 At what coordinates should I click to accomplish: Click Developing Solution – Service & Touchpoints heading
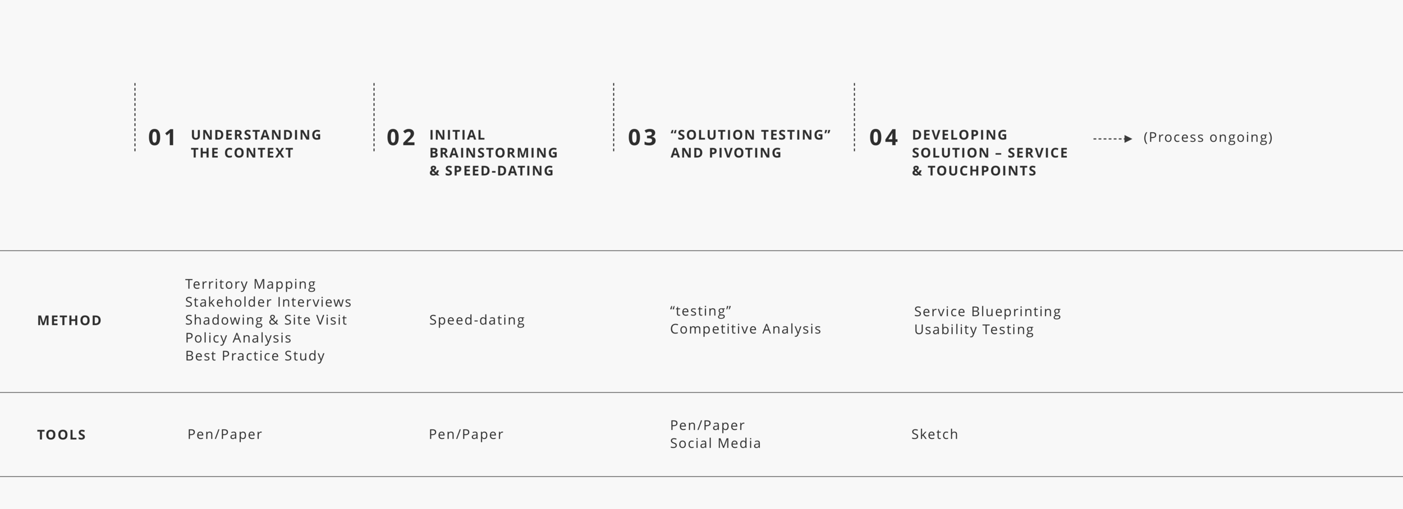(x=989, y=153)
